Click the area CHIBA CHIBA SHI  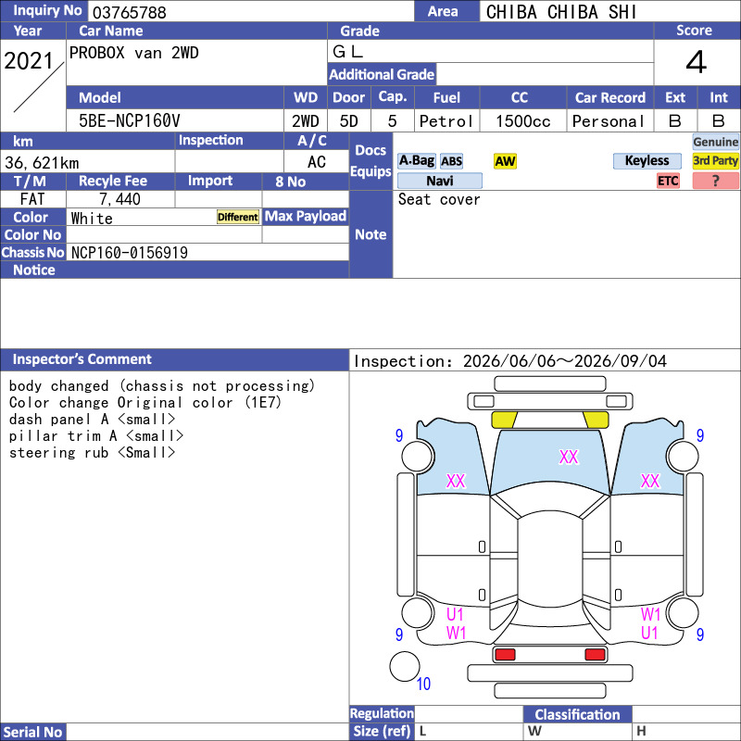(561, 12)
